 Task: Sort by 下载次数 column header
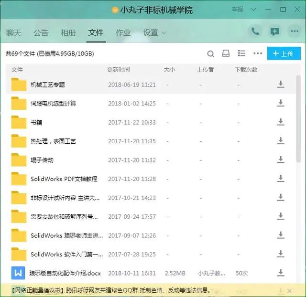pyautogui.click(x=246, y=70)
